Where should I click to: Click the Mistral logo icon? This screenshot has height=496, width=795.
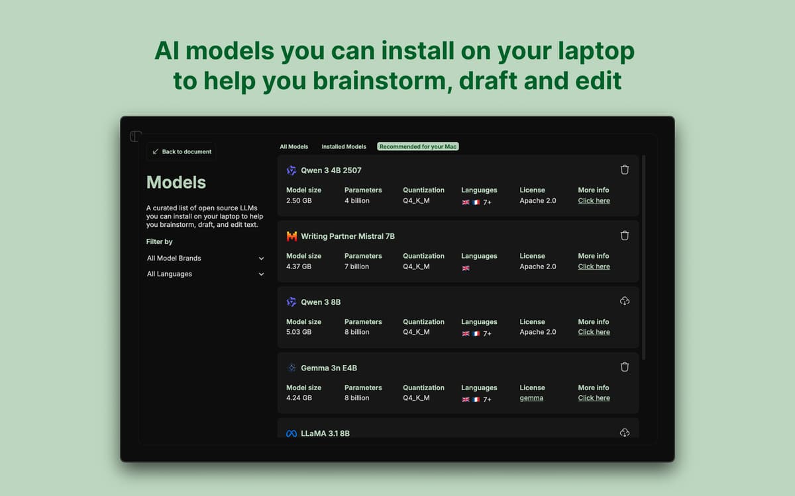[291, 236]
